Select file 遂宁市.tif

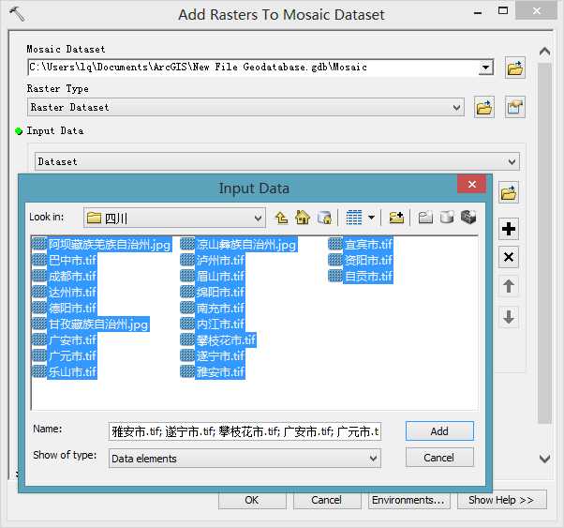pyautogui.click(x=213, y=355)
